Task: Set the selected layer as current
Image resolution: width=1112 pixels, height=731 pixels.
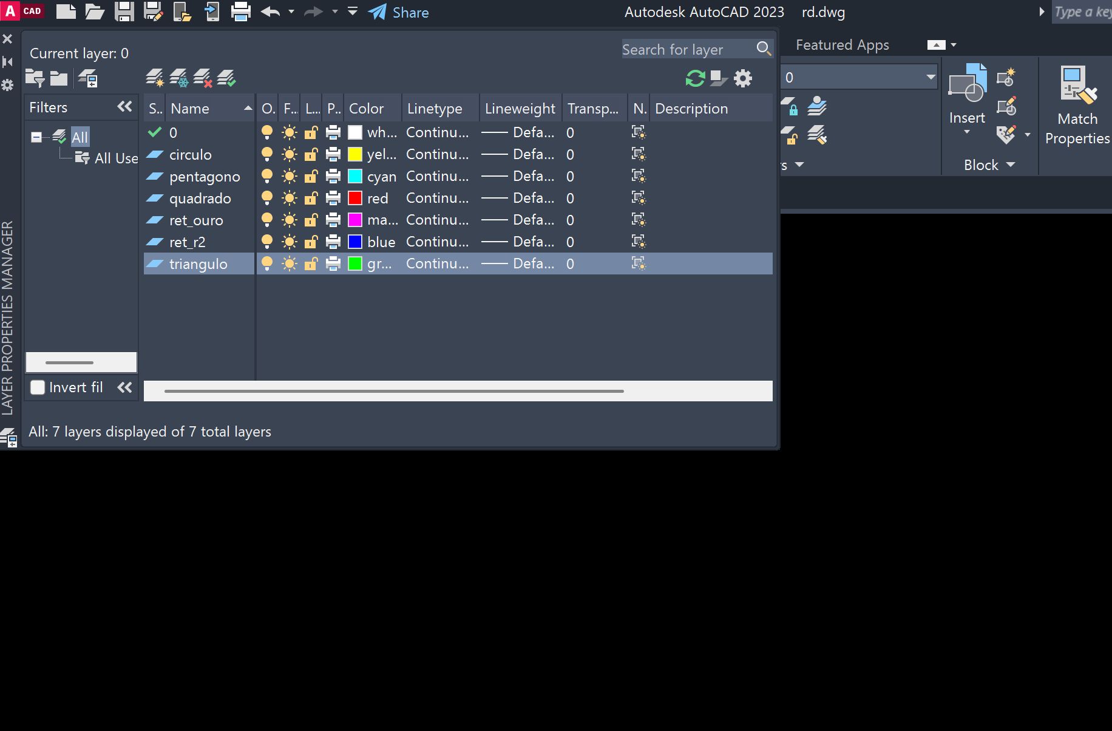Action: tap(226, 78)
